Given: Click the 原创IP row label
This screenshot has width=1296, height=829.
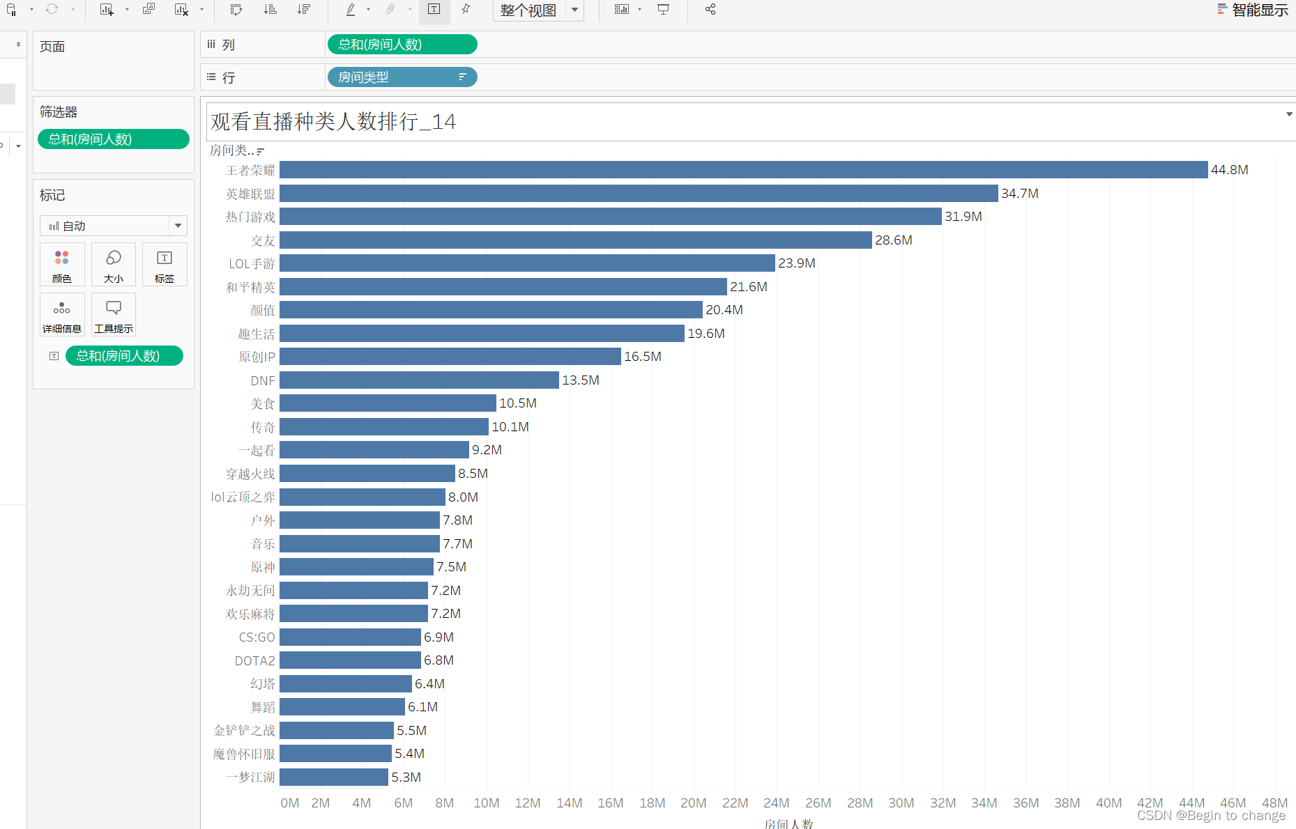Looking at the screenshot, I should tap(257, 357).
